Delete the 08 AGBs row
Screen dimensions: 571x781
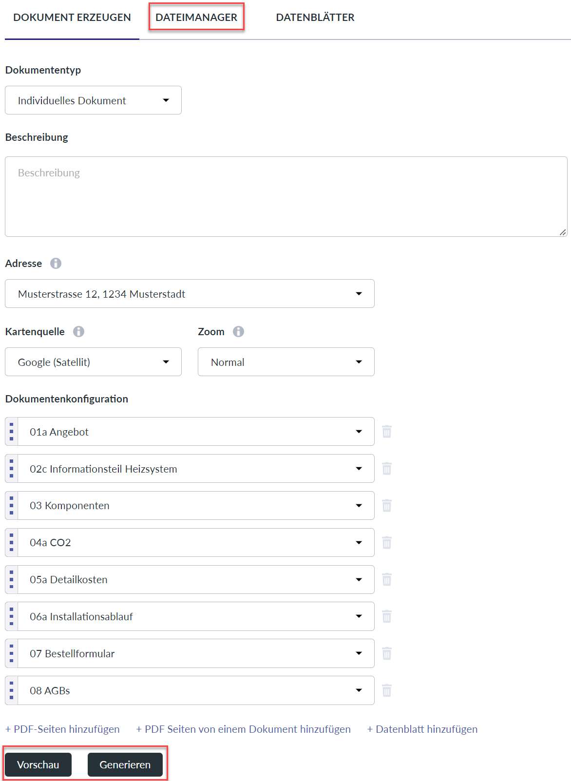point(387,690)
